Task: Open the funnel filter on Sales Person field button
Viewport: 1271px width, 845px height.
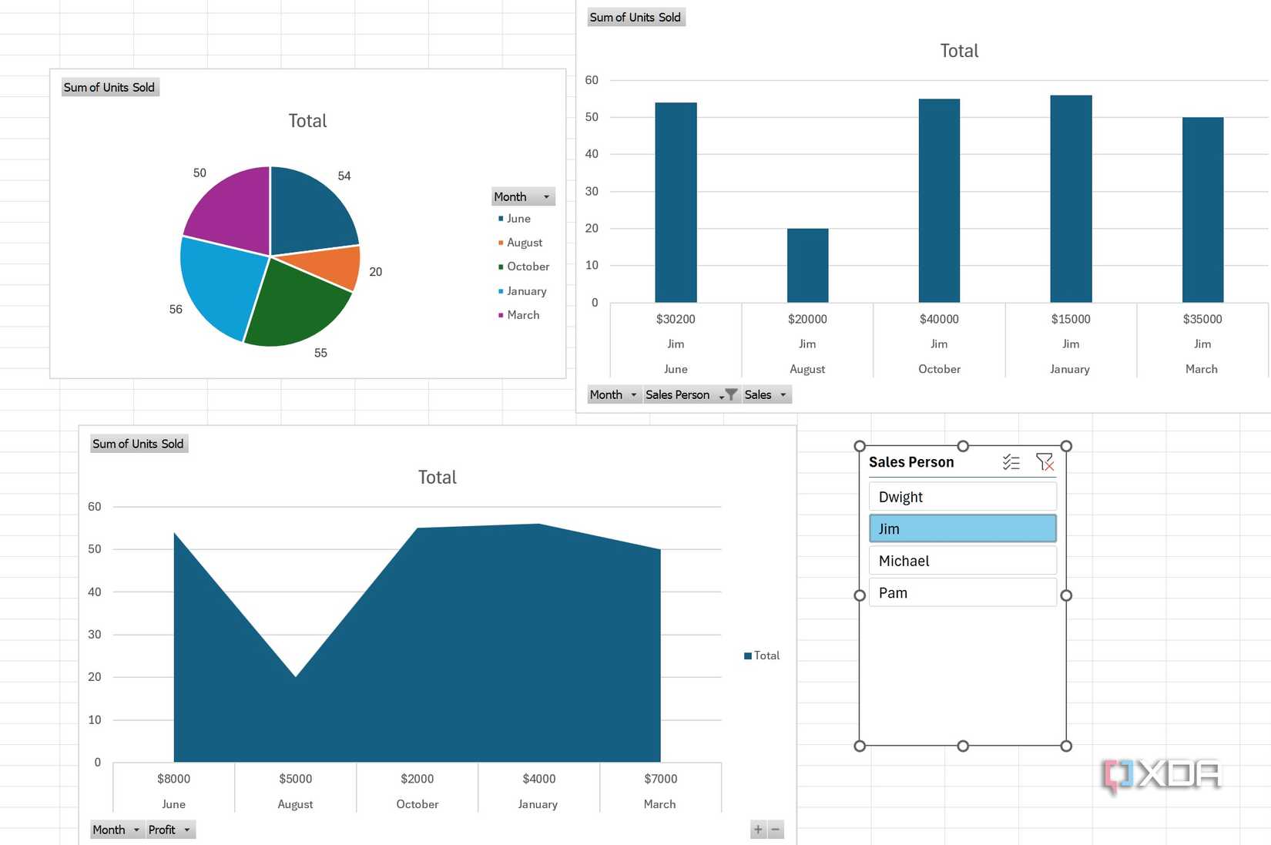Action: pyautogui.click(x=730, y=394)
